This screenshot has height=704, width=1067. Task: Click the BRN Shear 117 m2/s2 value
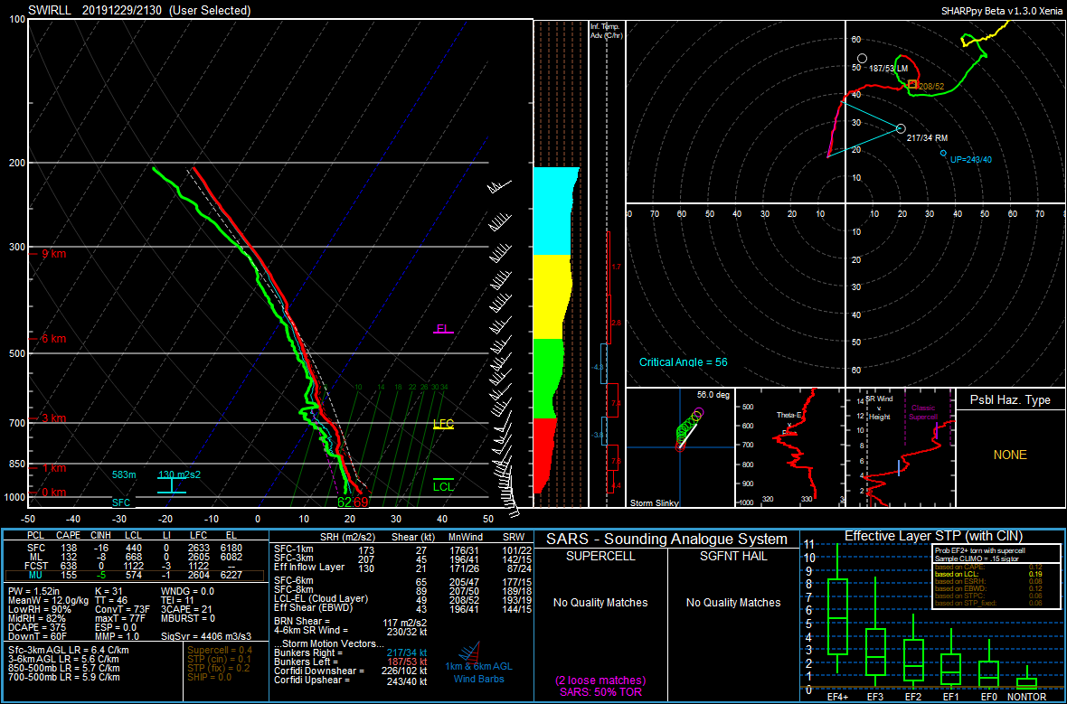click(405, 623)
